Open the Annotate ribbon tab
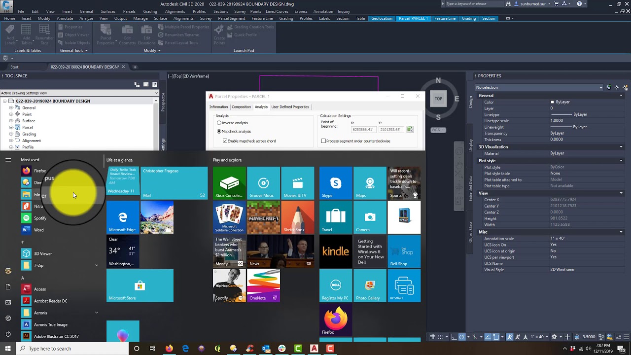The width and height of the screenshot is (631, 355). pos(65,19)
